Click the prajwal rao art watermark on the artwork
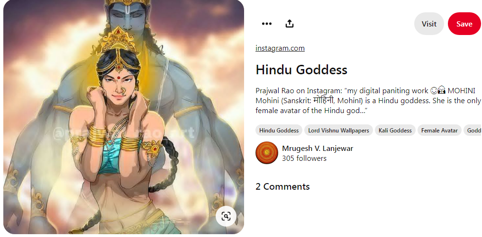 click(124, 133)
